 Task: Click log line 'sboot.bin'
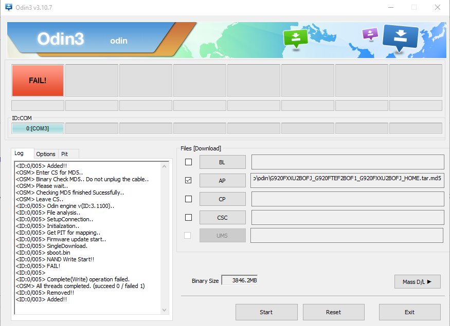pyautogui.click(x=43, y=253)
